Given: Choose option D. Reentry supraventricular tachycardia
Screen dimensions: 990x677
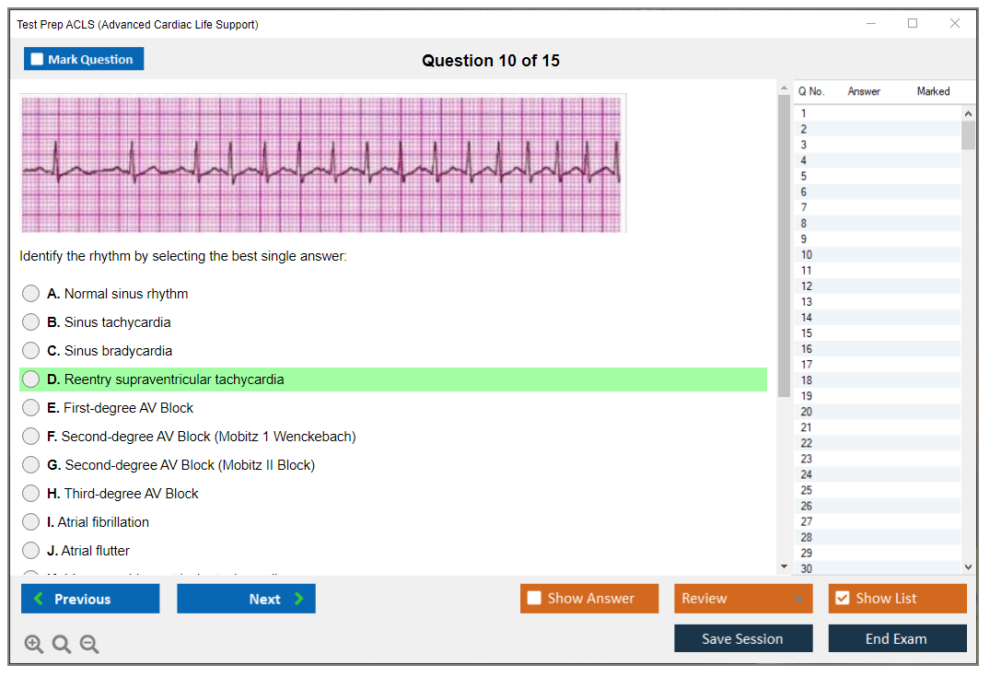Looking at the screenshot, I should (31, 379).
